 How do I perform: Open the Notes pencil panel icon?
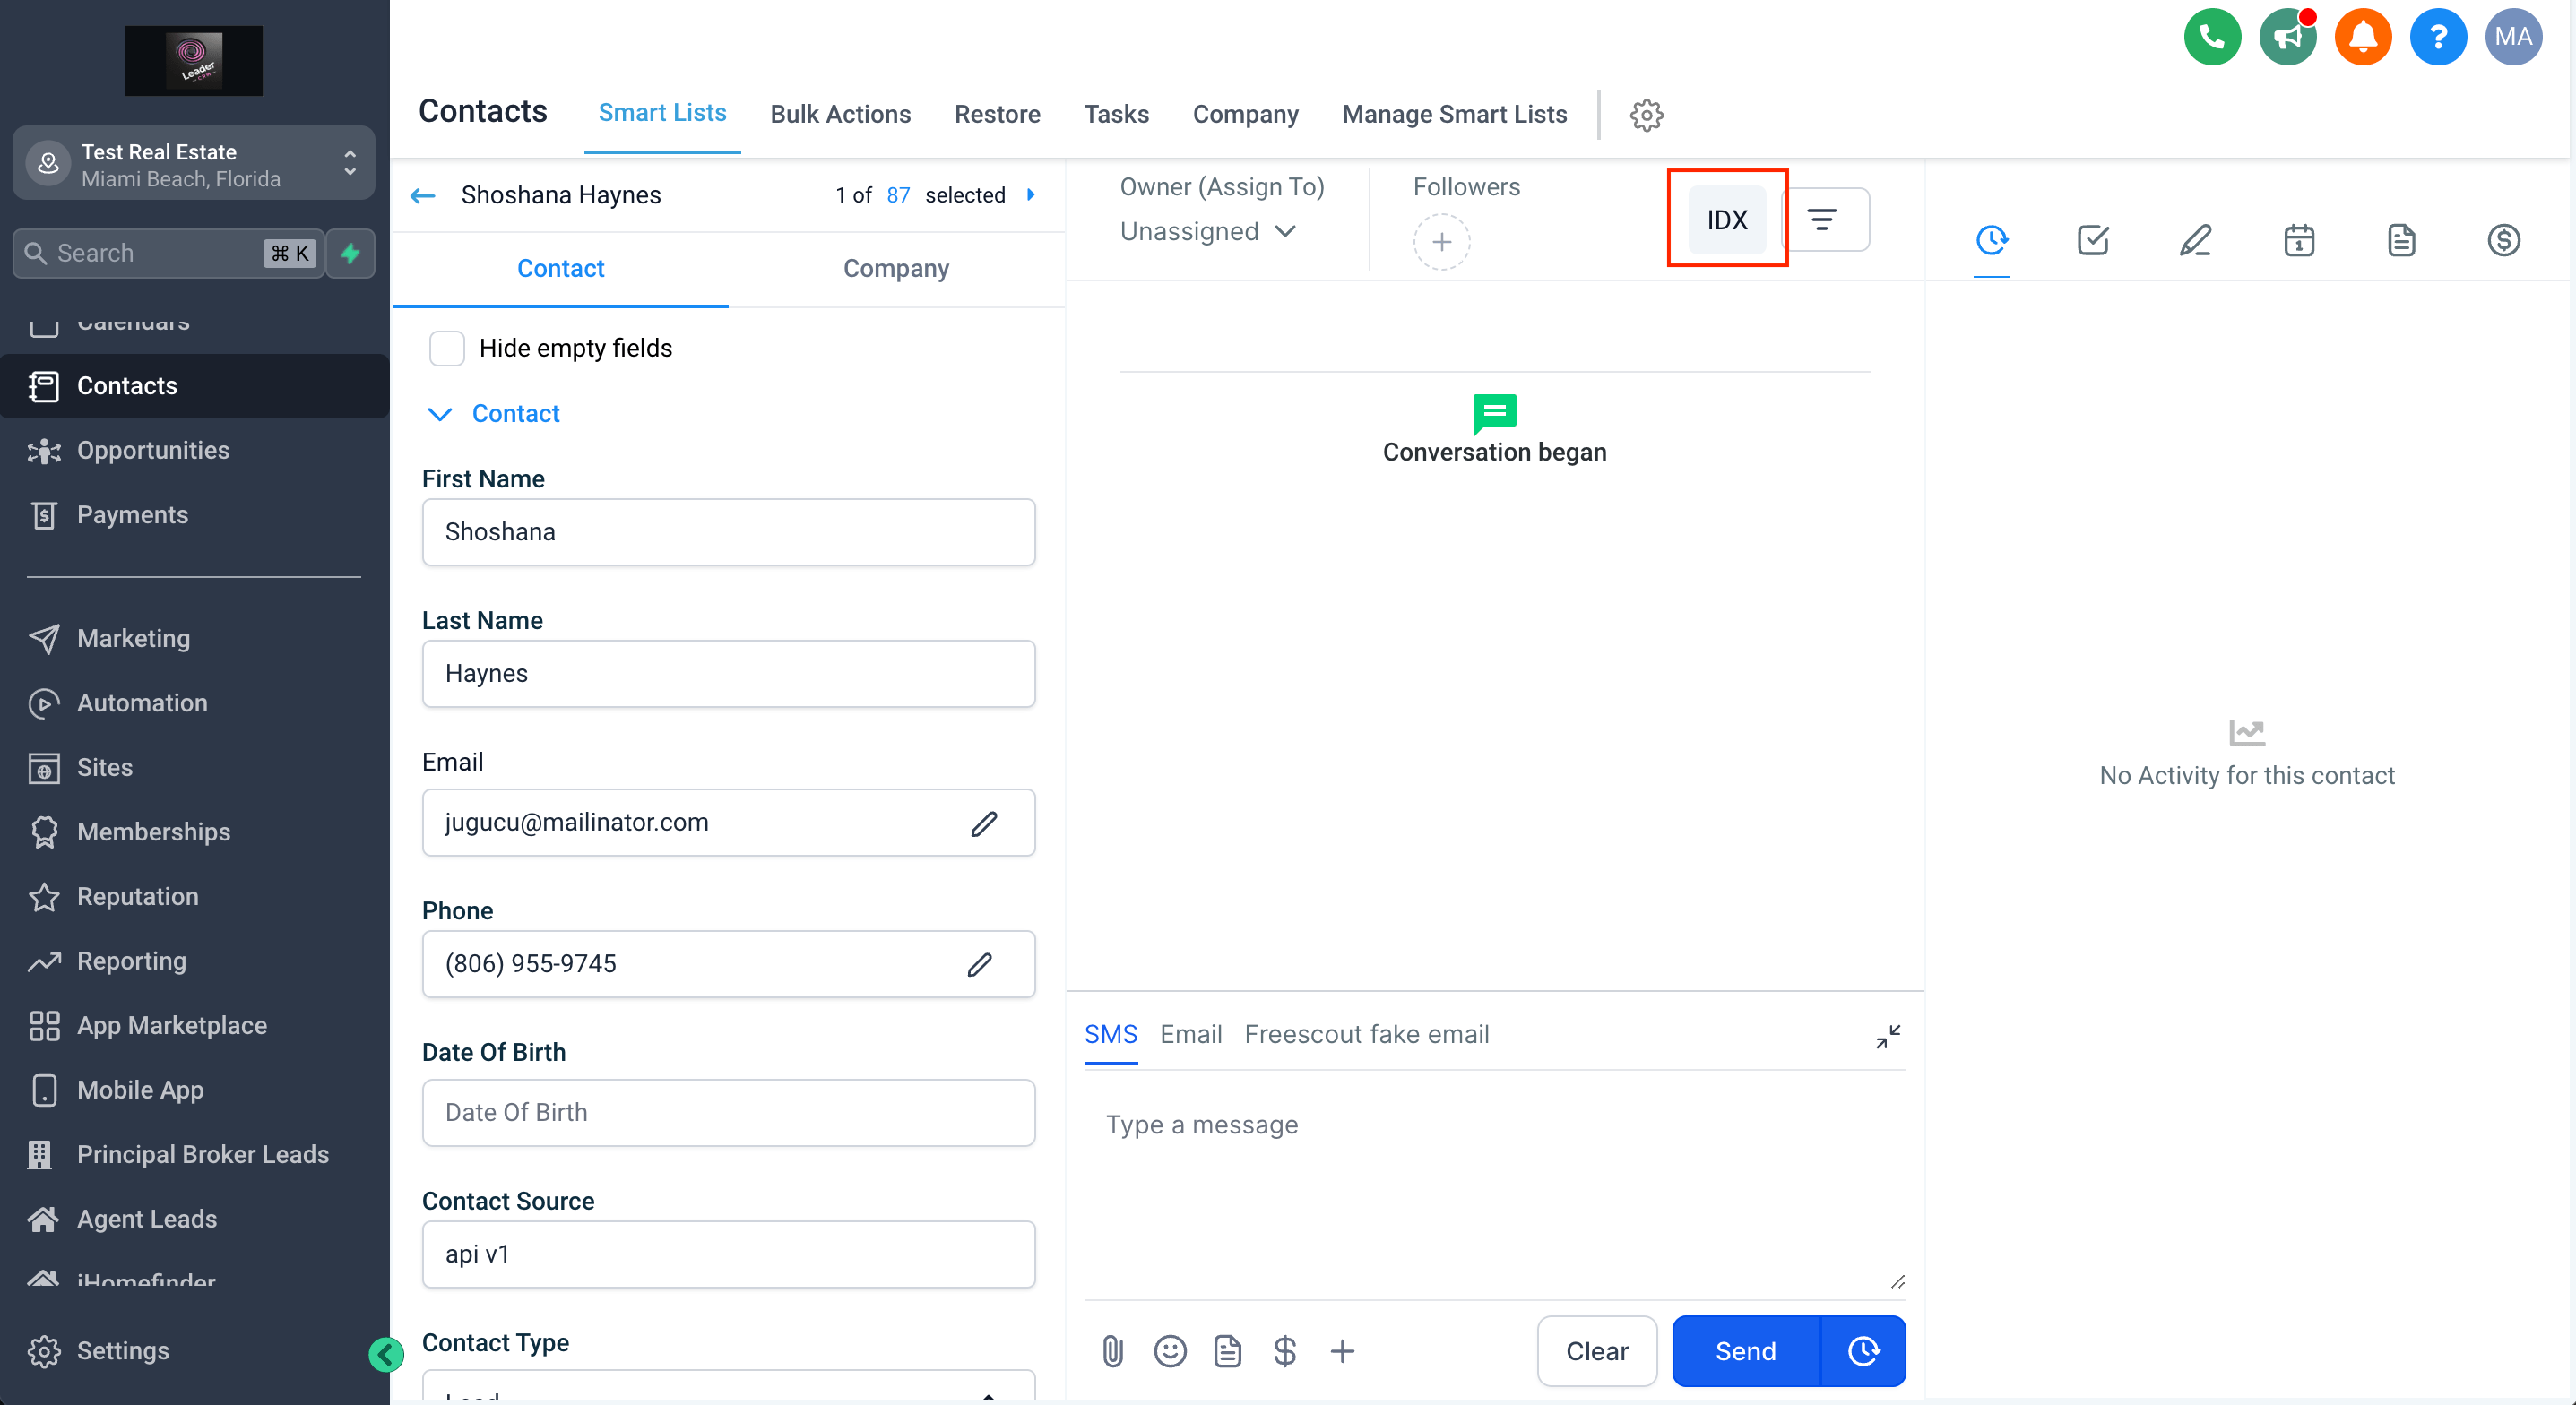pyautogui.click(x=2195, y=240)
